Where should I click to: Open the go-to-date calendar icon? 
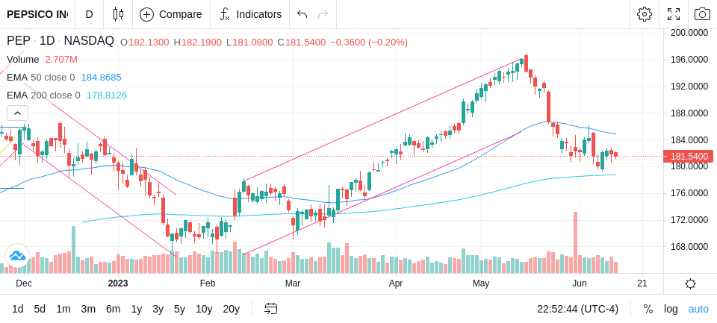[270, 309]
